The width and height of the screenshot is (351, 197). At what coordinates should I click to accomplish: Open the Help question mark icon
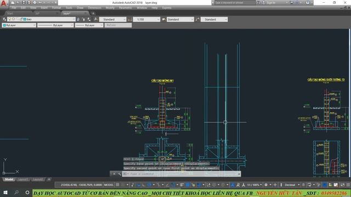[308, 3]
